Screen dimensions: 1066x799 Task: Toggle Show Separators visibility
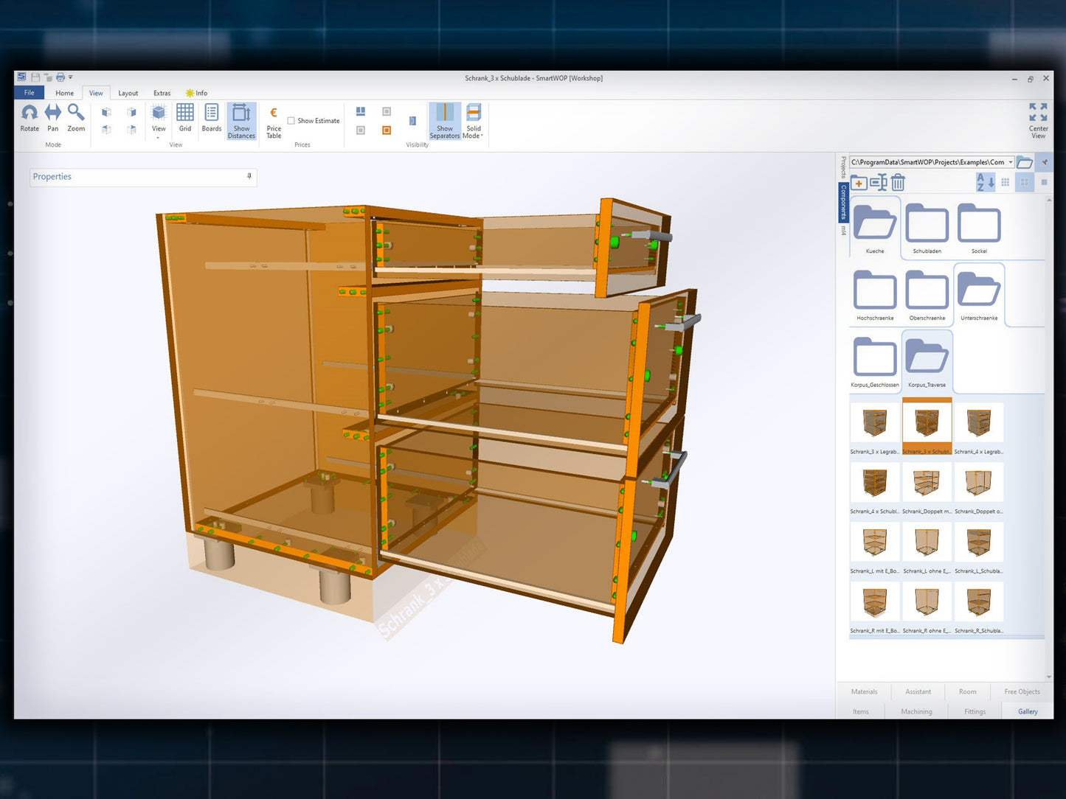coord(445,121)
